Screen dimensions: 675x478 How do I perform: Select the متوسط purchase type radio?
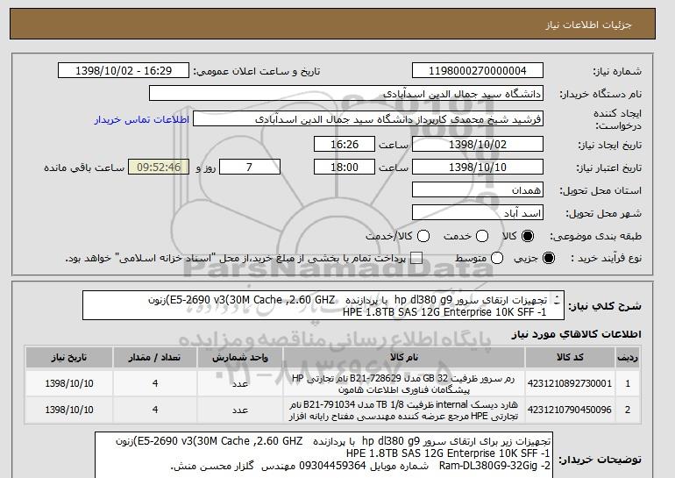click(497, 258)
